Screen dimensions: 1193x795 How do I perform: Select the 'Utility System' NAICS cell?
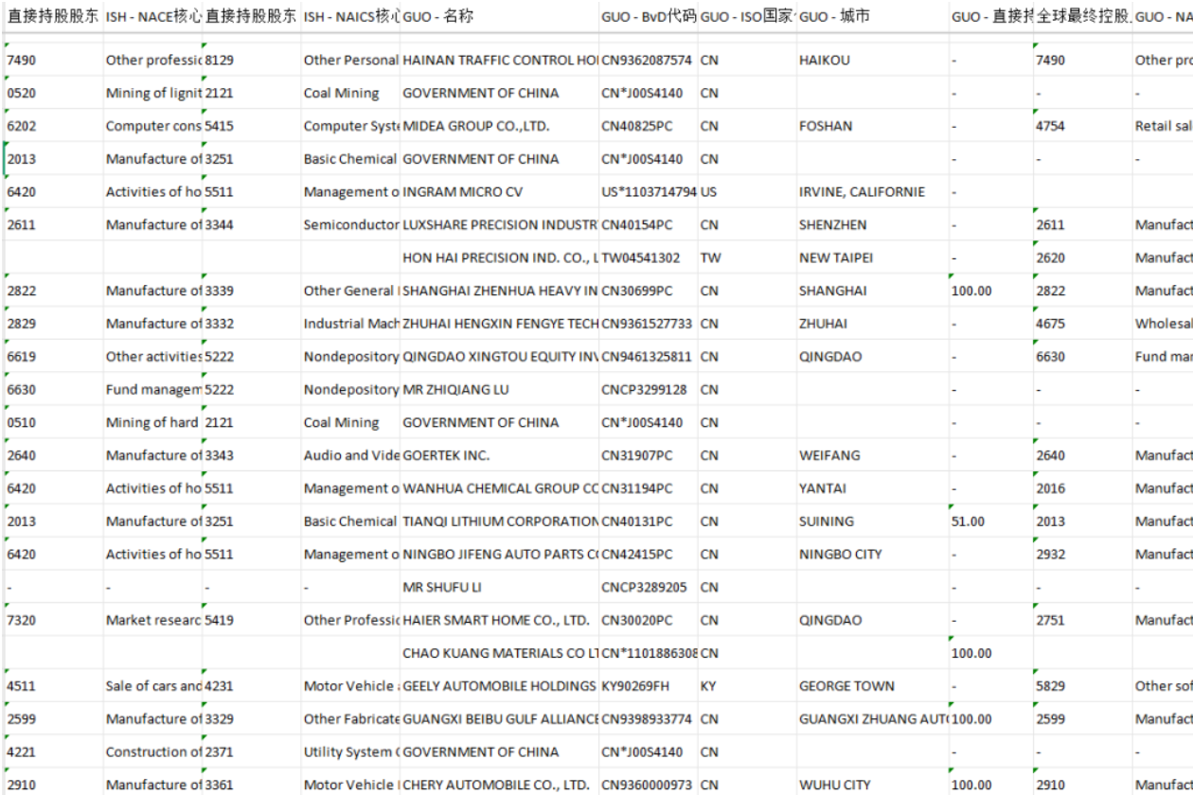350,752
